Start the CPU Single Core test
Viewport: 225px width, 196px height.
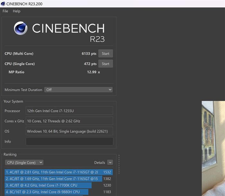pyautogui.click(x=106, y=64)
